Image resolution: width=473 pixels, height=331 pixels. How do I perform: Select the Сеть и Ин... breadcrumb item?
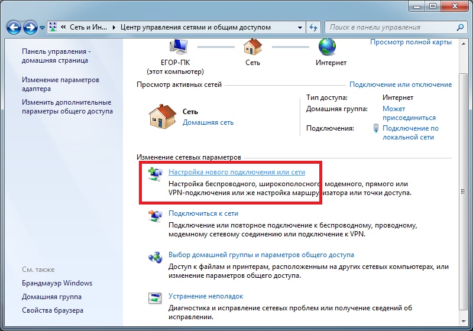[x=86, y=27]
